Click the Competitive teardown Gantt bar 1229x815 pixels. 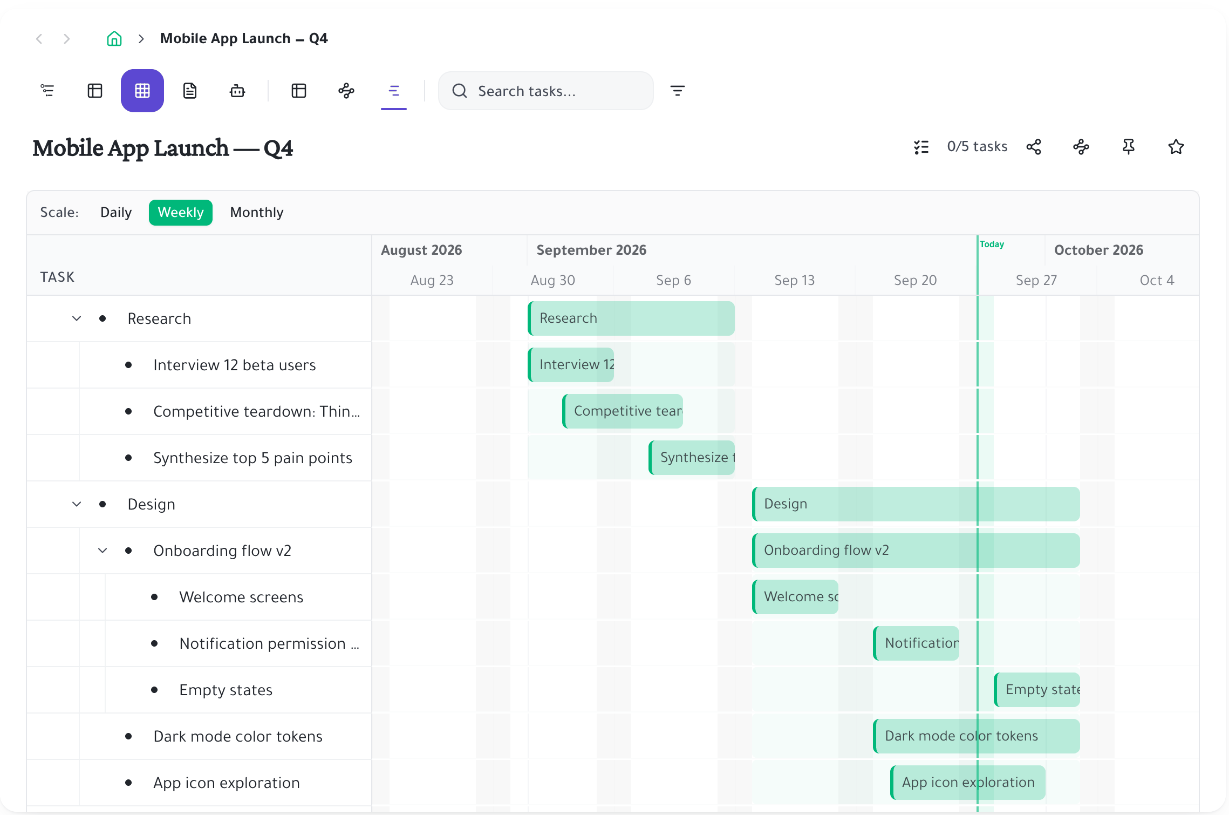pos(623,411)
